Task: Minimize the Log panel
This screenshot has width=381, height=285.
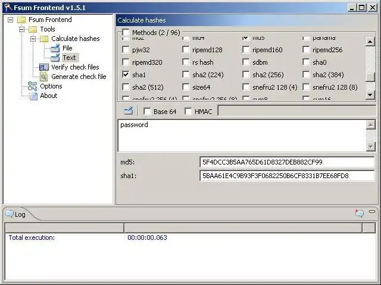Action: coord(372,211)
